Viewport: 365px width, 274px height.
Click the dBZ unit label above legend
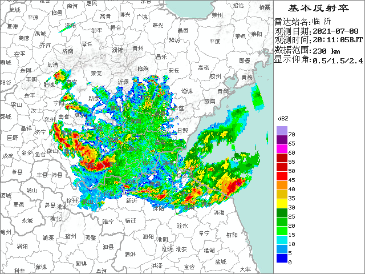[x=283, y=118]
